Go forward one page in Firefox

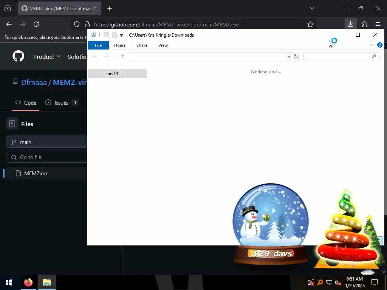pos(23,24)
